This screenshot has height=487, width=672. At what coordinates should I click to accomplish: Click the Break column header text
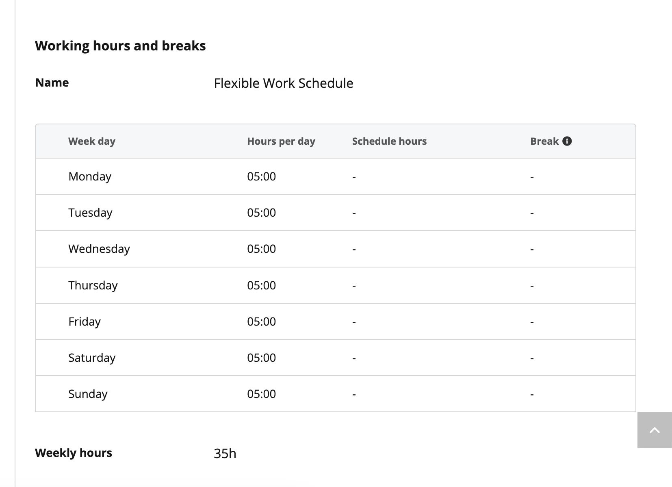pos(544,141)
